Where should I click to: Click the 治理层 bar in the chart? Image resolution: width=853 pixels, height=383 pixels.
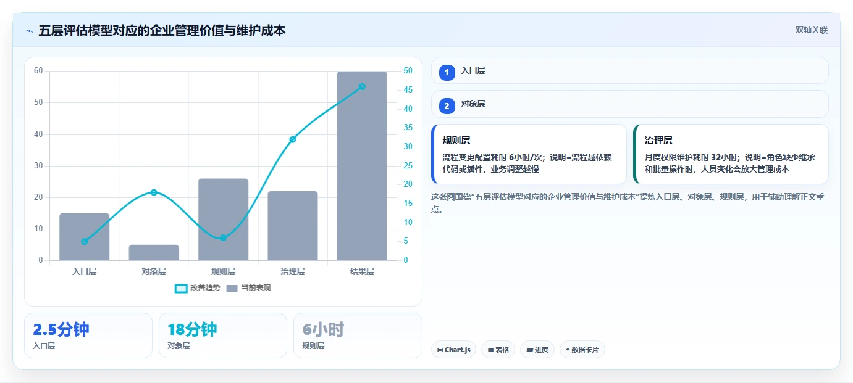(x=293, y=226)
